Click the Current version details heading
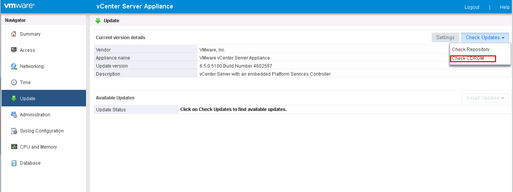Viewport: 513px width, 192px height. pyautogui.click(x=121, y=38)
